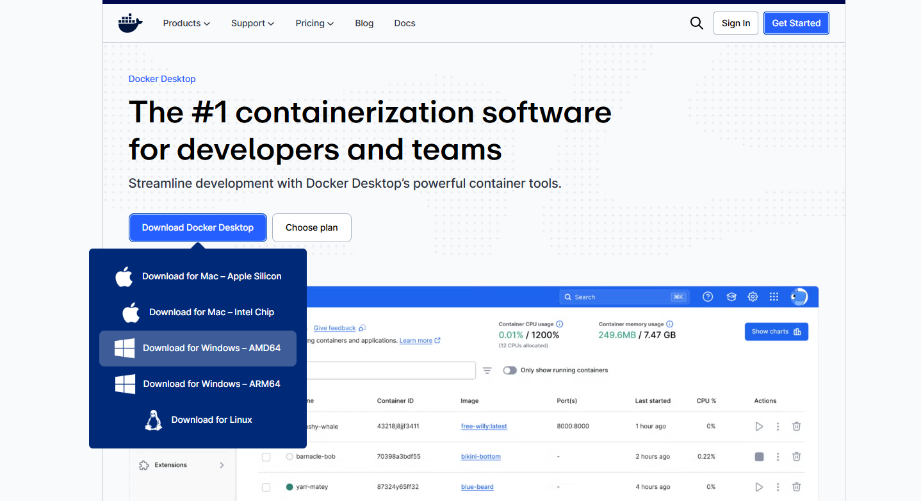921x501 pixels.
Task: Select Download for Windows – ARM64
Action: (x=198, y=384)
